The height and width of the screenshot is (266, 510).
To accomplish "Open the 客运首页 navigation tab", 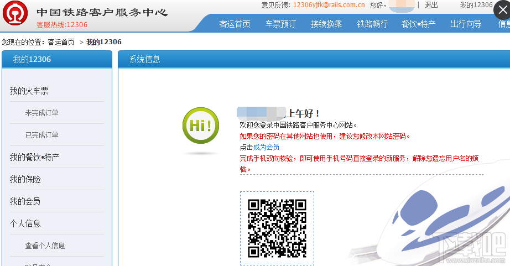I will 235,24.
